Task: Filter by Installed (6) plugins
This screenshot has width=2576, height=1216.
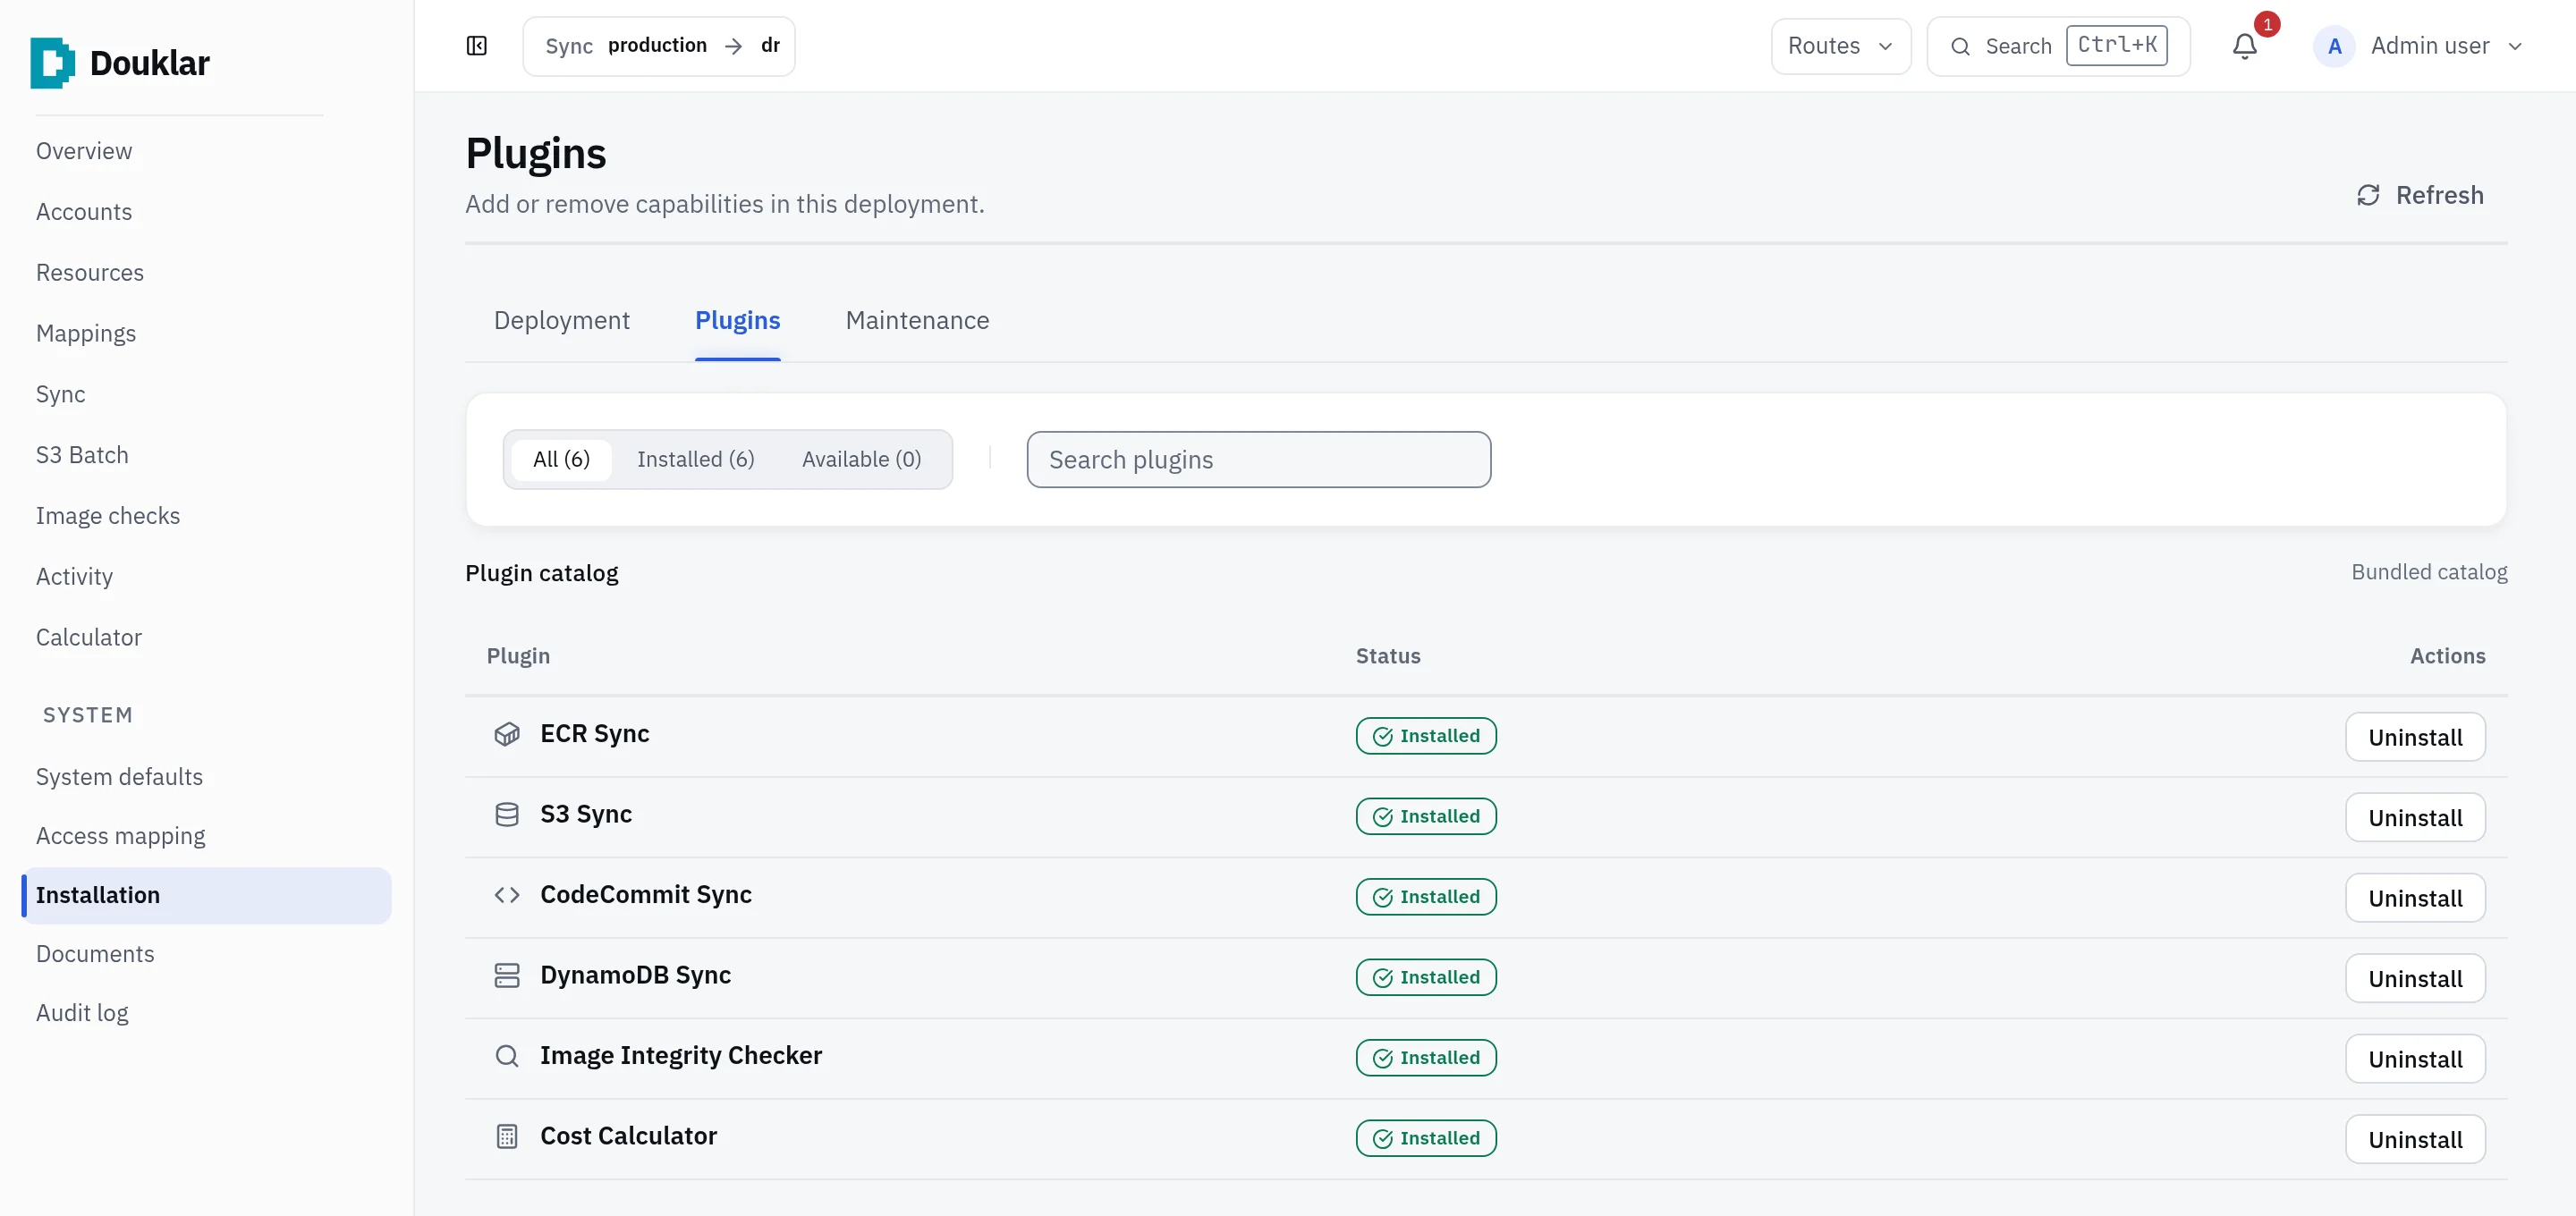Action: pos(695,459)
